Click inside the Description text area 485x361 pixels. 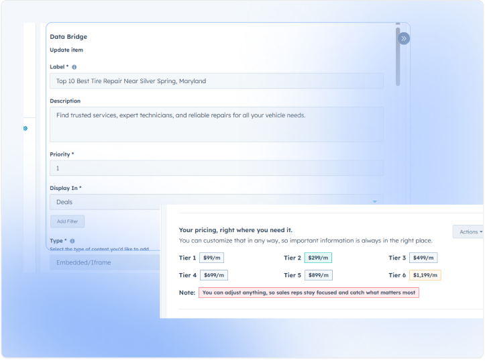(x=216, y=124)
